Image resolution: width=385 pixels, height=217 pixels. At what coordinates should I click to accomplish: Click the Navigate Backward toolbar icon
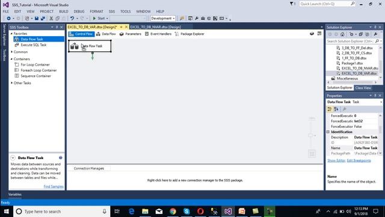coord(8,18)
